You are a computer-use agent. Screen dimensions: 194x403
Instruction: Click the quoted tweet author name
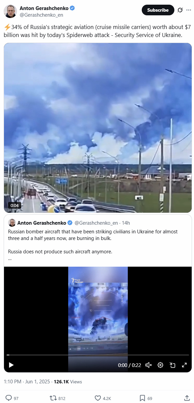(x=42, y=223)
